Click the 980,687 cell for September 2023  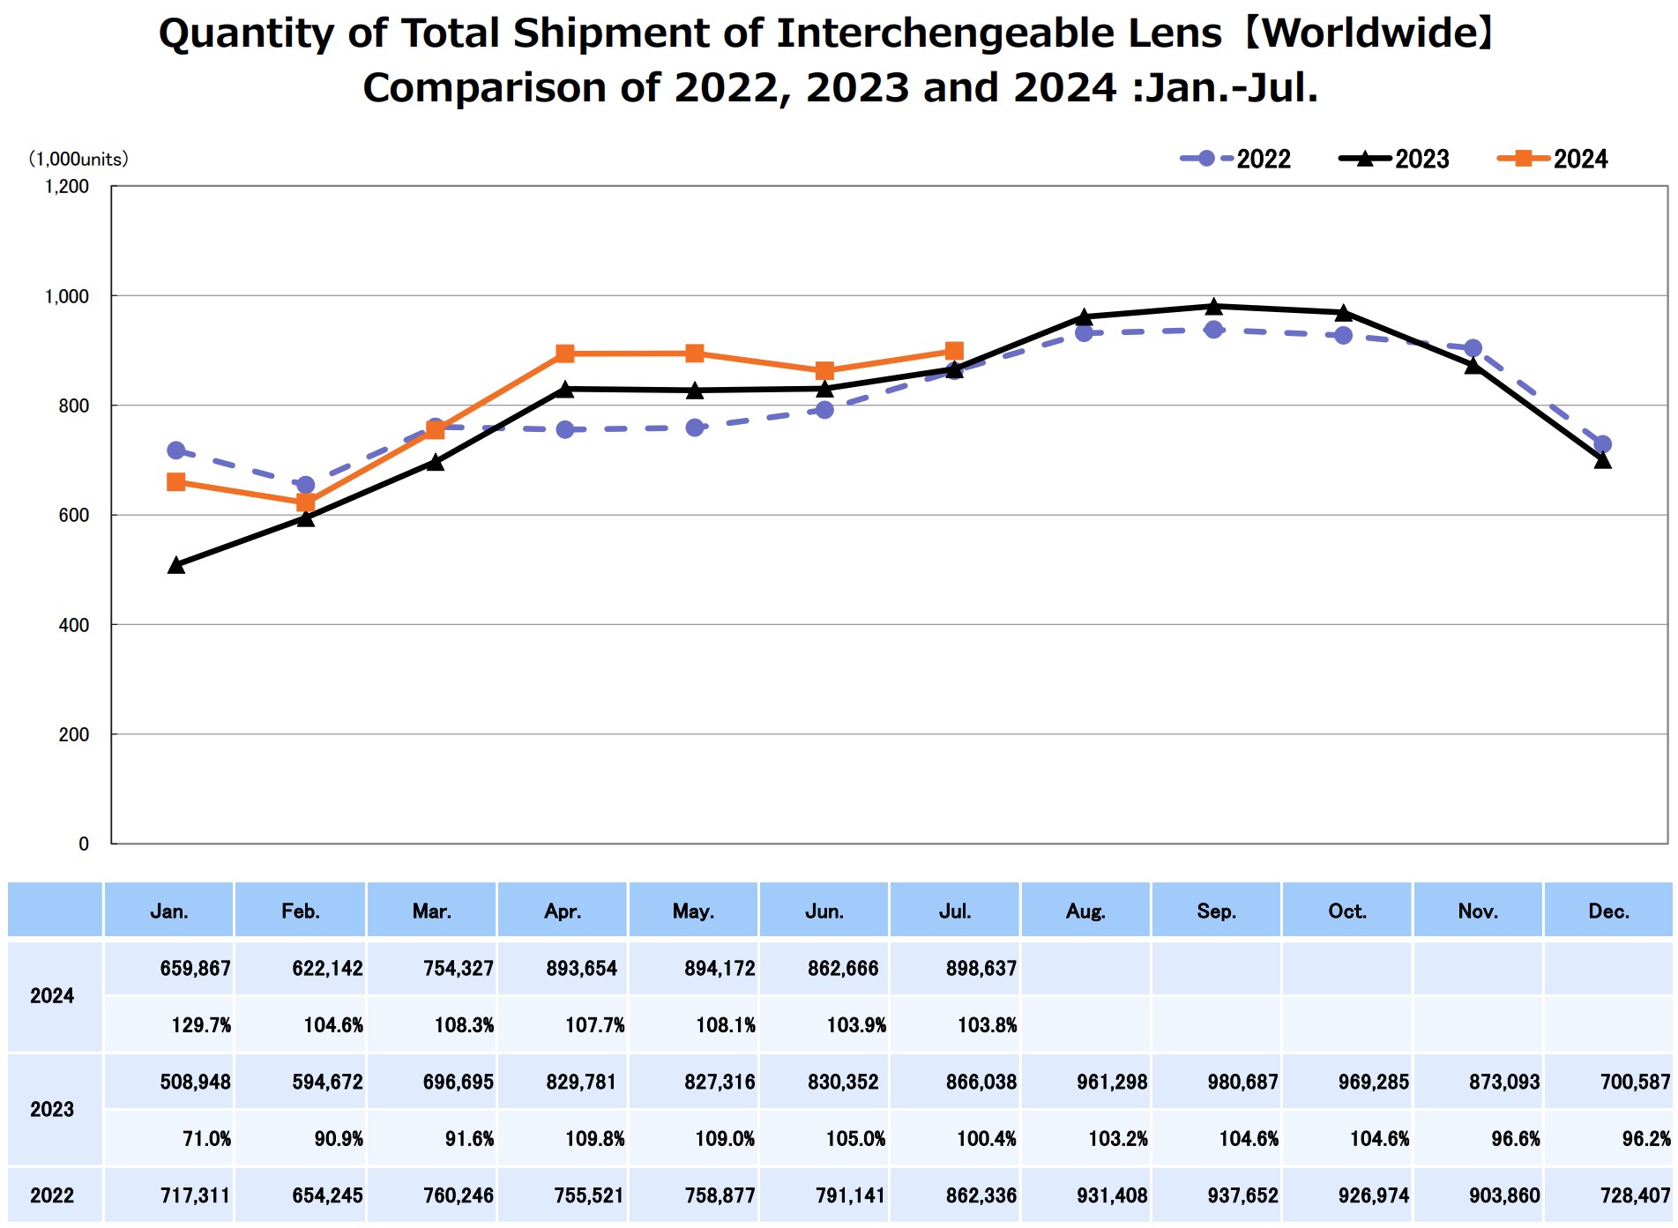point(1216,1082)
